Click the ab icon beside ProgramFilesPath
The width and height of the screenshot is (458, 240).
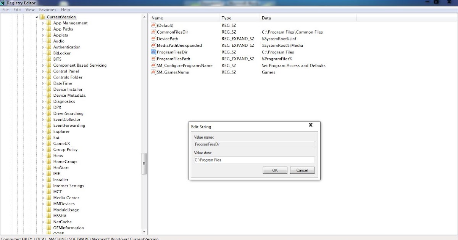point(153,59)
